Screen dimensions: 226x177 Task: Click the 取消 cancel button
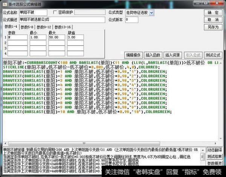tap(213, 20)
